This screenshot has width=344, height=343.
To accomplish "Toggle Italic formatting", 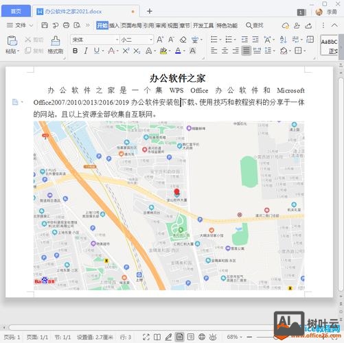I will pos(86,51).
